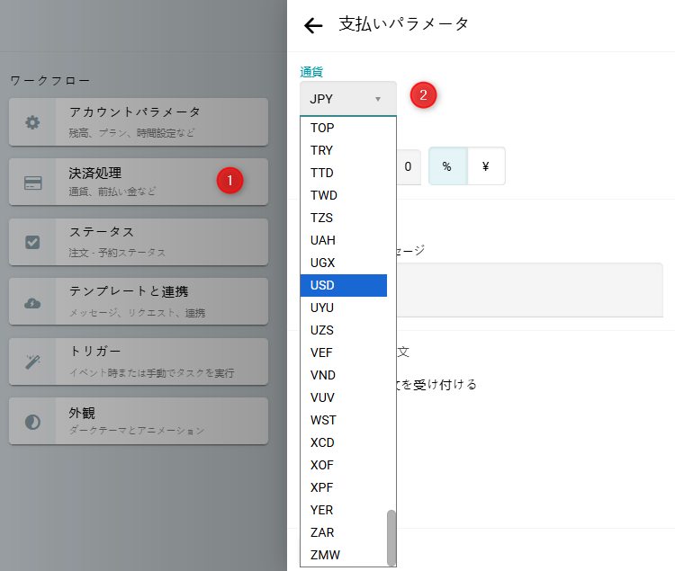Select the % percent toggle button
Image resolution: width=675 pixels, height=571 pixels.
(x=447, y=166)
